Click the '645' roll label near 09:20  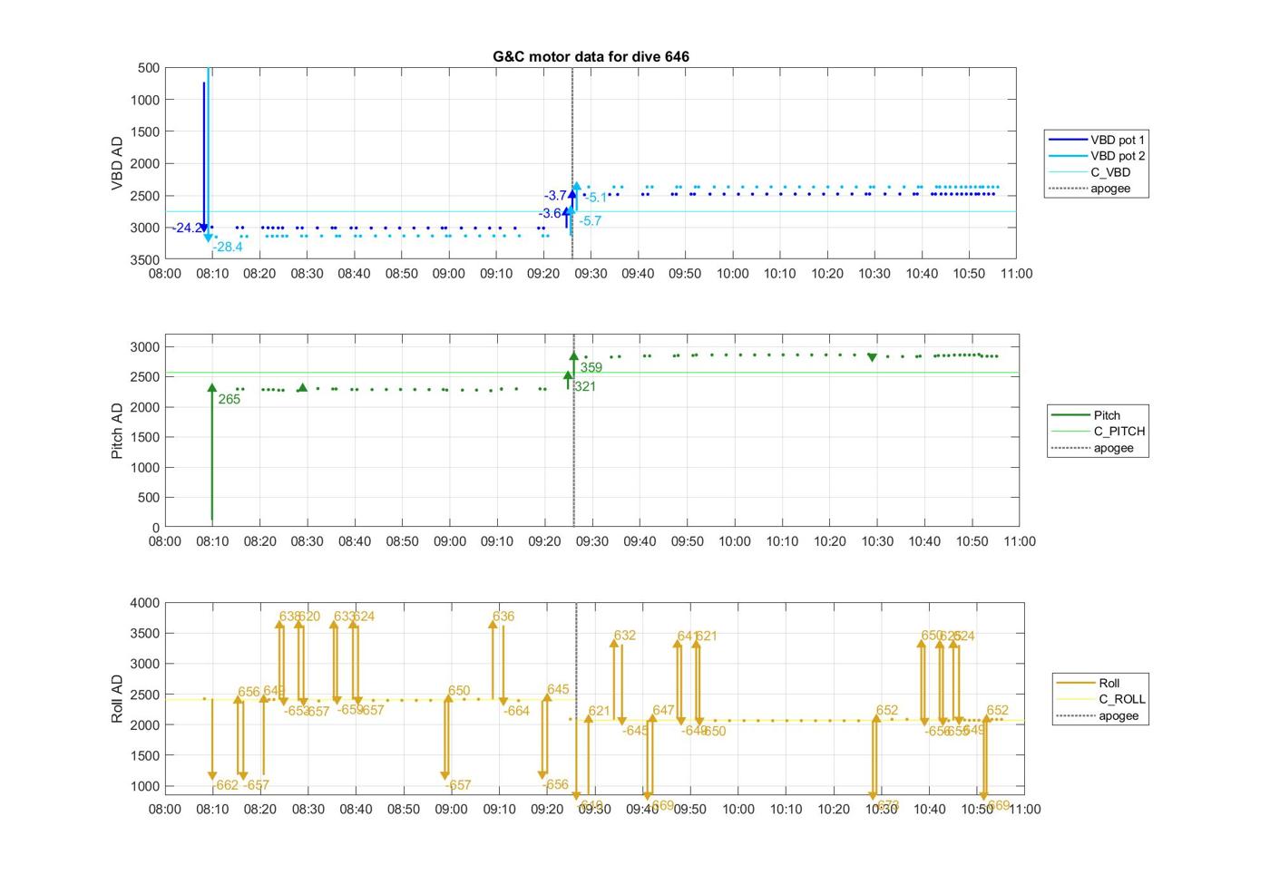tap(558, 690)
